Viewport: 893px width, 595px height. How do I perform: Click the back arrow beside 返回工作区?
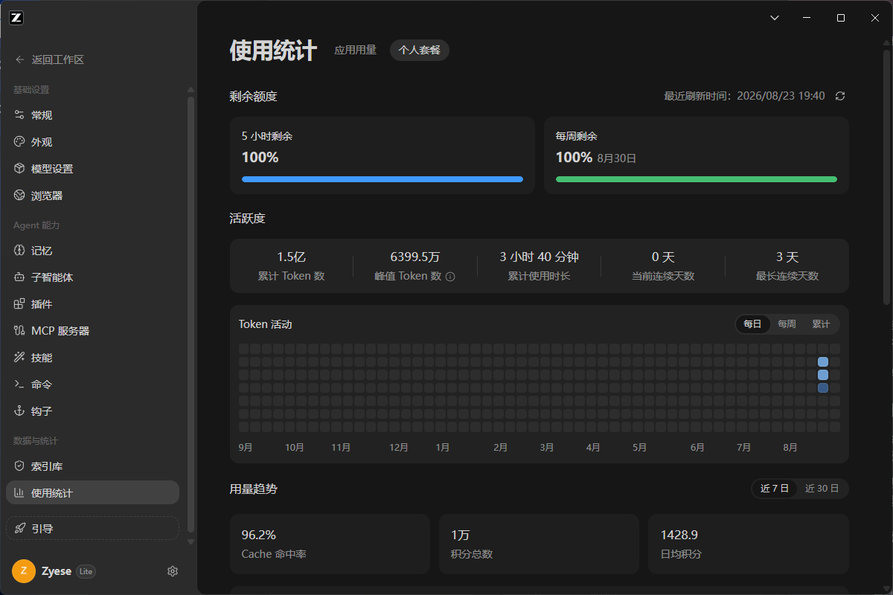(x=19, y=59)
